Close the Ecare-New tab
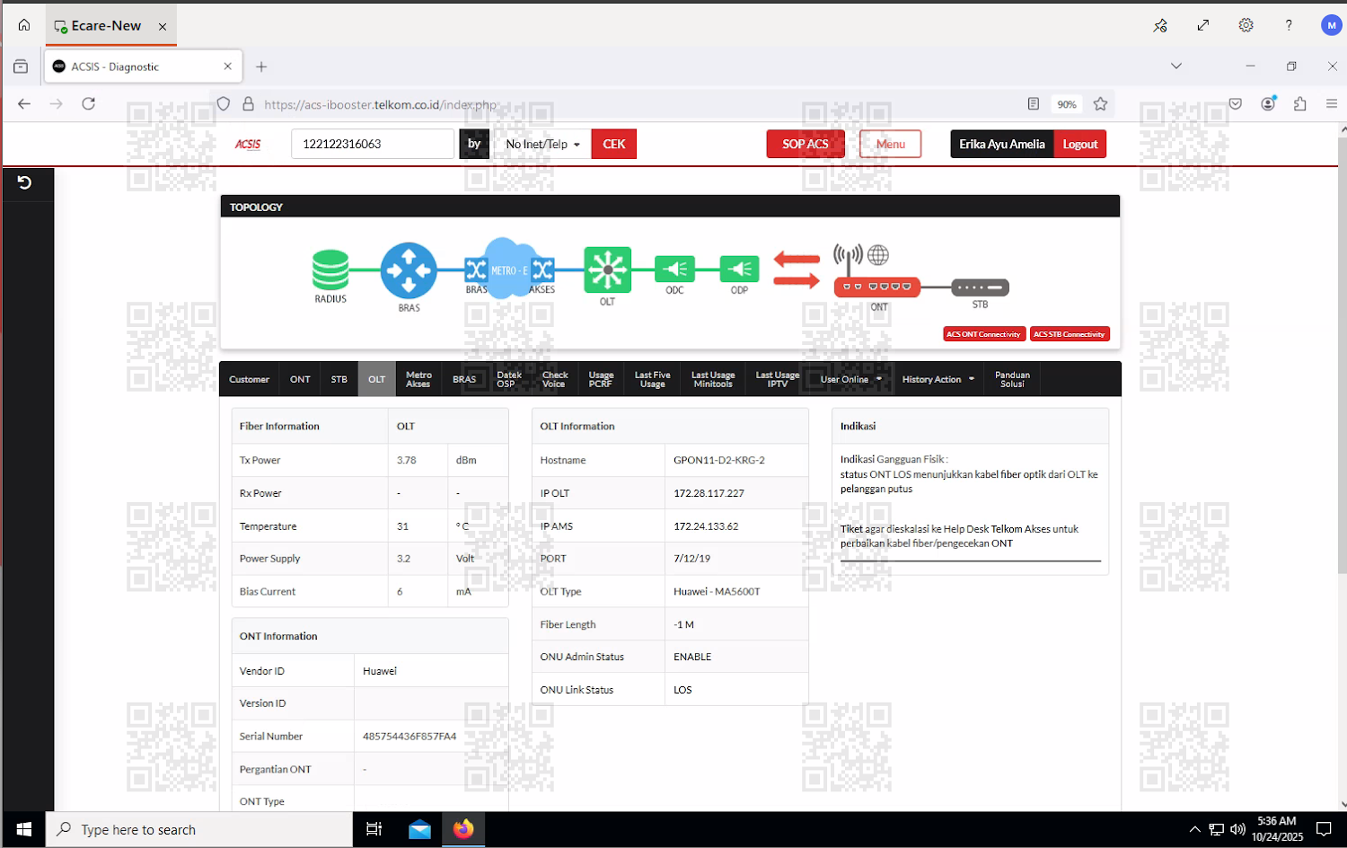Image resolution: width=1347 pixels, height=848 pixels. [163, 26]
